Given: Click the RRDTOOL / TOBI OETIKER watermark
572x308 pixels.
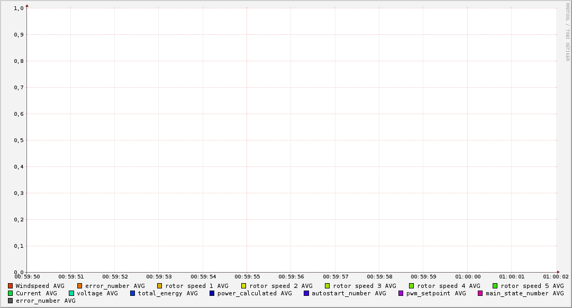Looking at the screenshot, I should [x=567, y=32].
